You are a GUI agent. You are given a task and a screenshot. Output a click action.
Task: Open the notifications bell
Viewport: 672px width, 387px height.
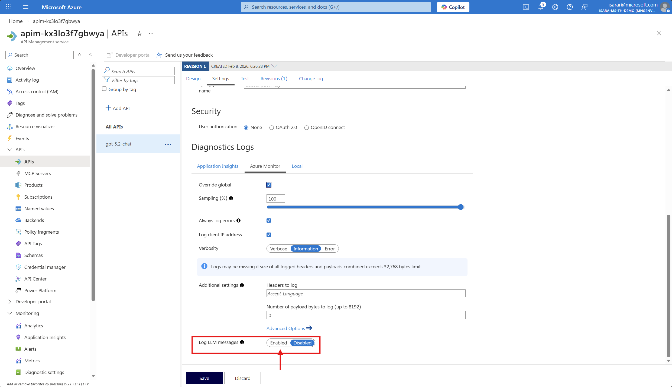[541, 7]
